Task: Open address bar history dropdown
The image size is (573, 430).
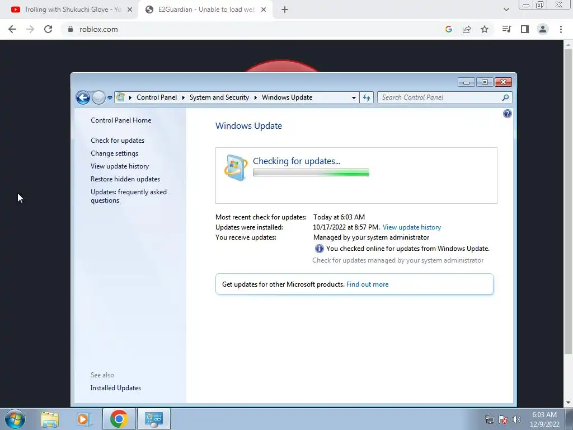Action: [x=354, y=97]
